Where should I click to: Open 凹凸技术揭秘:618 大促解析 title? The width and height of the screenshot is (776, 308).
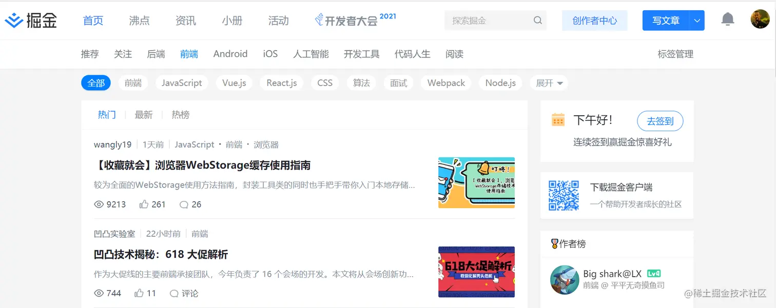click(x=161, y=255)
